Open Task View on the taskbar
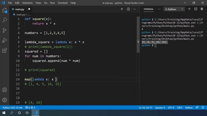207x116 pixels. [x=27, y=113]
